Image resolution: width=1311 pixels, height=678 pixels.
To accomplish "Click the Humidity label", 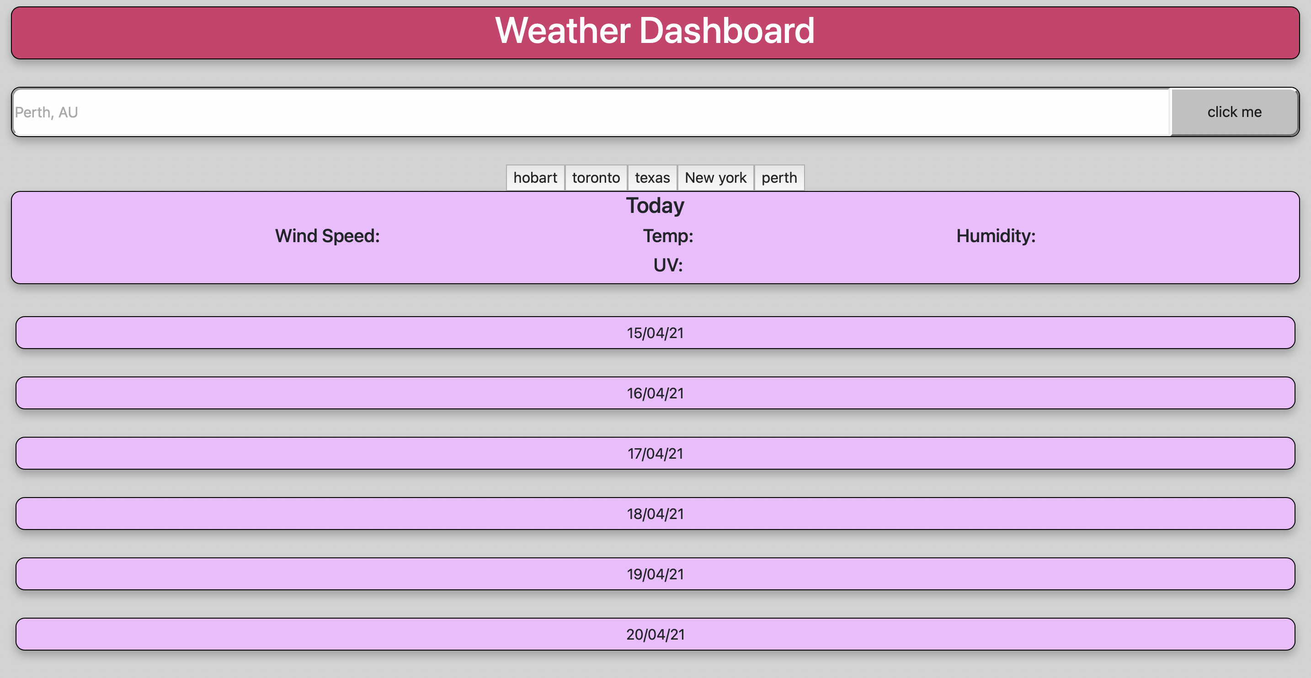I will coord(994,235).
